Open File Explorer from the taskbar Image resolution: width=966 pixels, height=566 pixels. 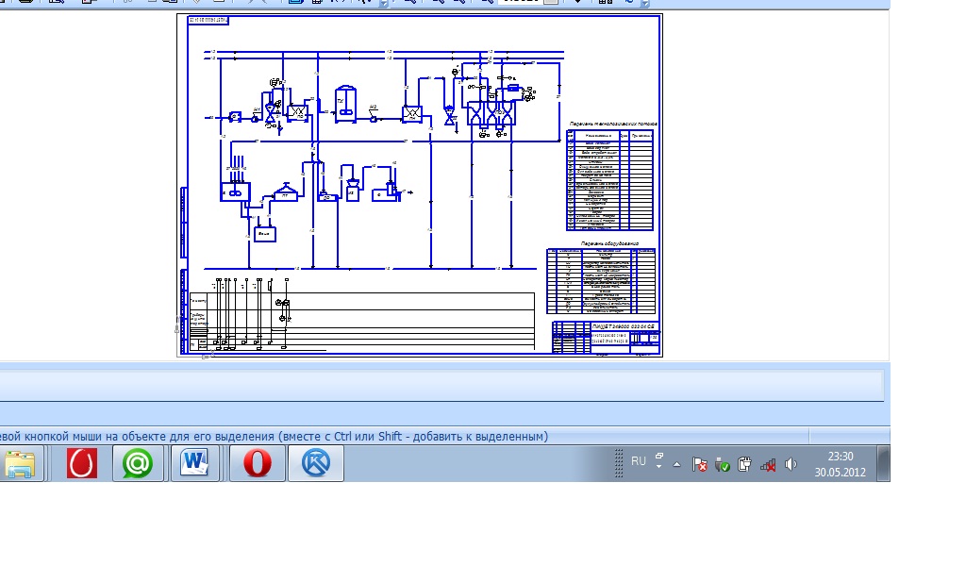click(21, 463)
